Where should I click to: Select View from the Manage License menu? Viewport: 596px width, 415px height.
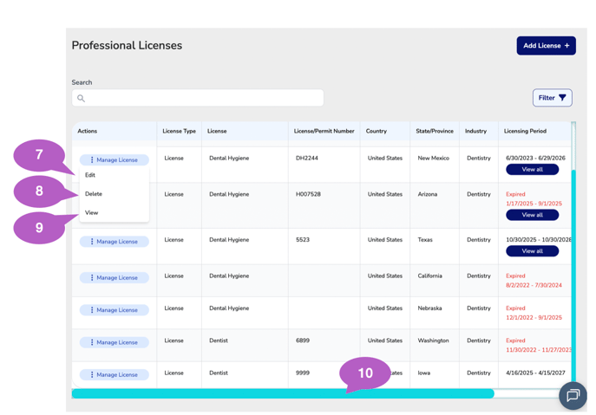pos(92,212)
